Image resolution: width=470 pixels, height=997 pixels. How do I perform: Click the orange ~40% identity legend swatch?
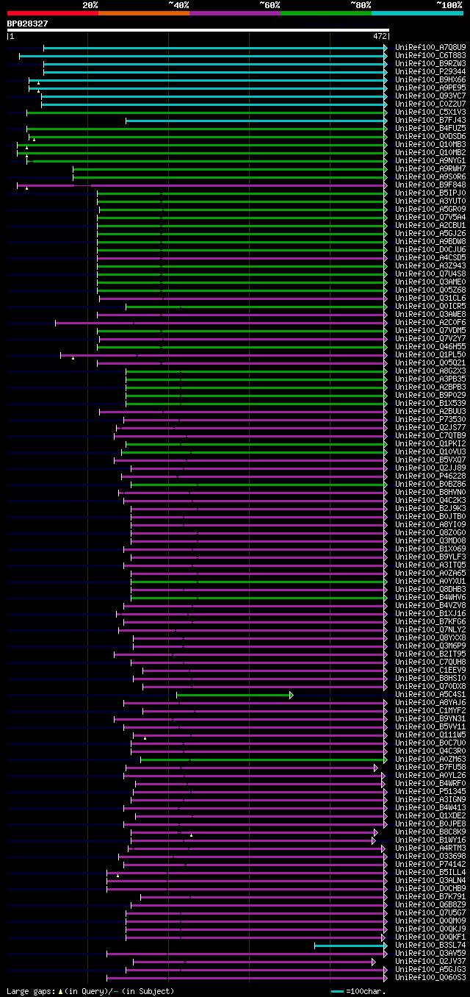point(143,12)
